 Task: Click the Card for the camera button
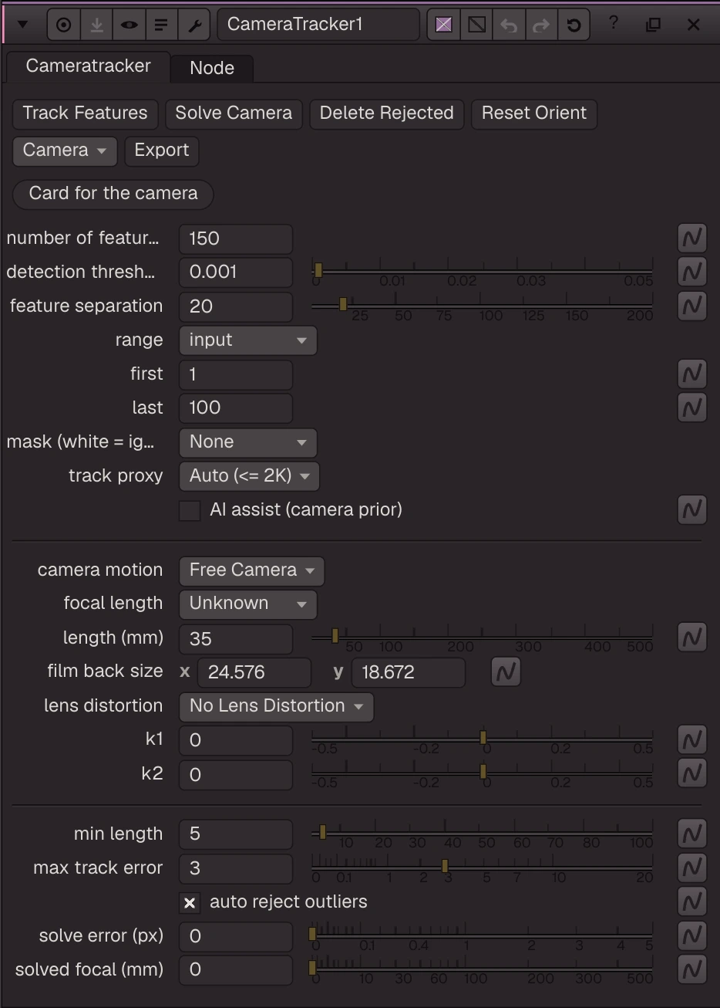tap(113, 194)
